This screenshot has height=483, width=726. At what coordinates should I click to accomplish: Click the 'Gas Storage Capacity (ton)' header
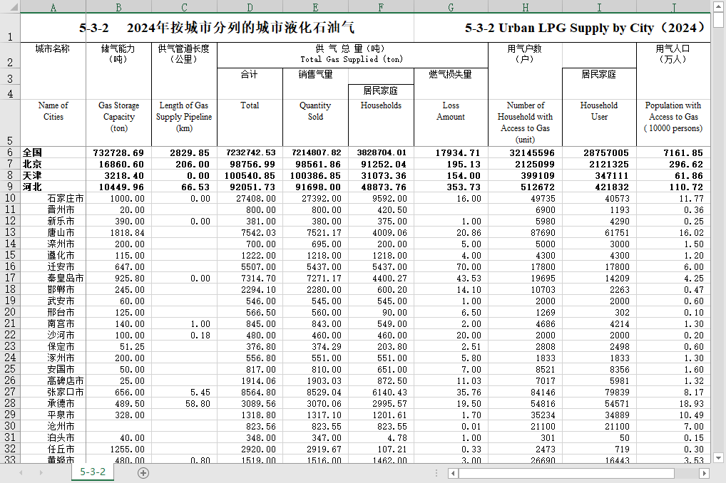(x=118, y=117)
